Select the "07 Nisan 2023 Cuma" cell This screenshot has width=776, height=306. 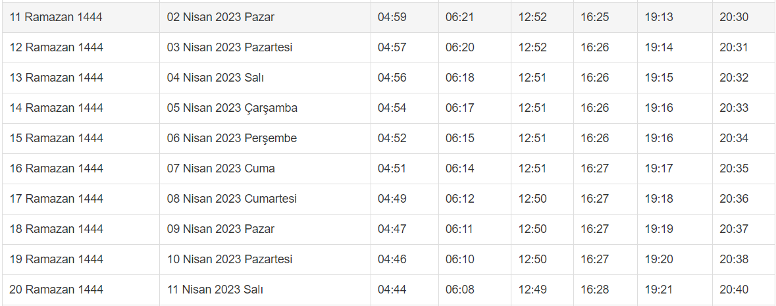pos(221,168)
